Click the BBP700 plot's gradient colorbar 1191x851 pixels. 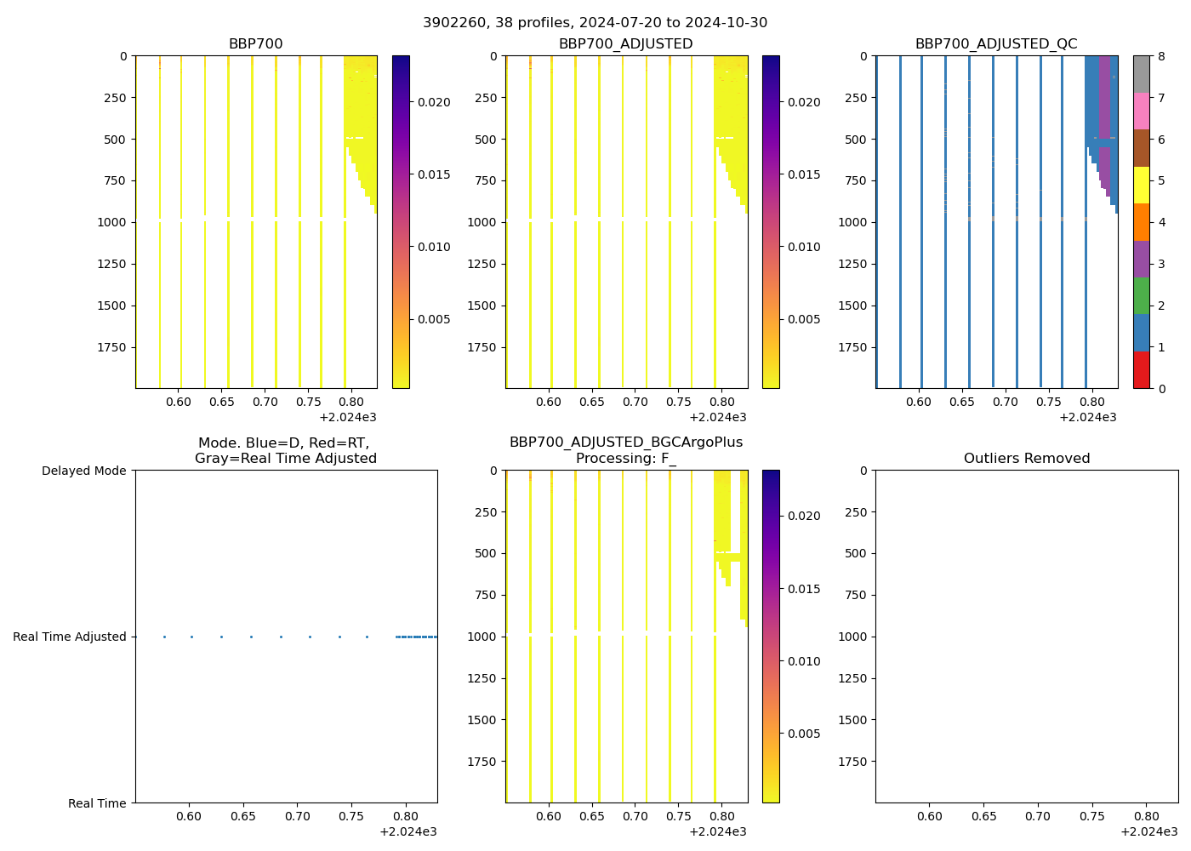[401, 222]
